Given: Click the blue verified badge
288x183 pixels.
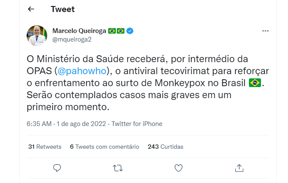Looking at the screenshot, I should click(x=130, y=31).
